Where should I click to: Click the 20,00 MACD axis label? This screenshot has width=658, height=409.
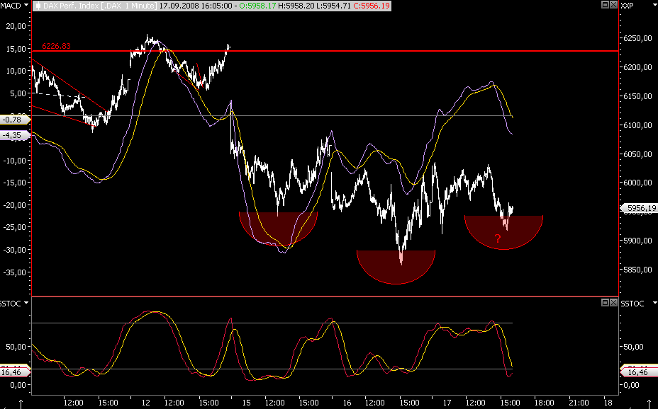(x=16, y=26)
